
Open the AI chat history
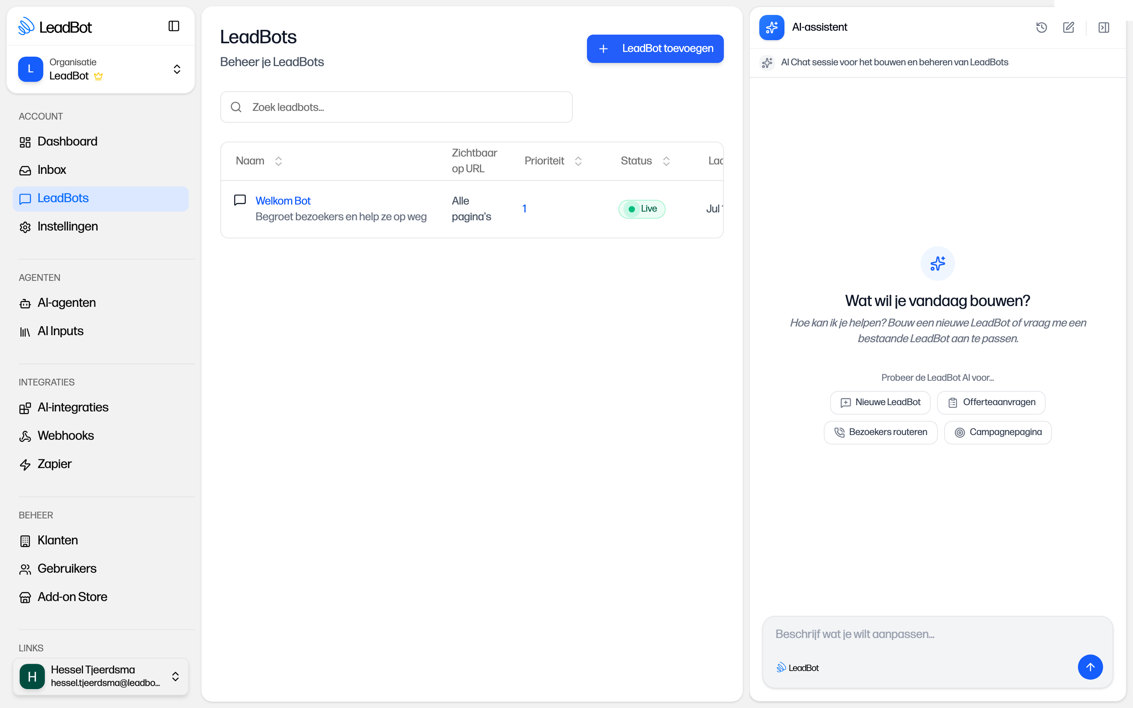pyautogui.click(x=1041, y=28)
